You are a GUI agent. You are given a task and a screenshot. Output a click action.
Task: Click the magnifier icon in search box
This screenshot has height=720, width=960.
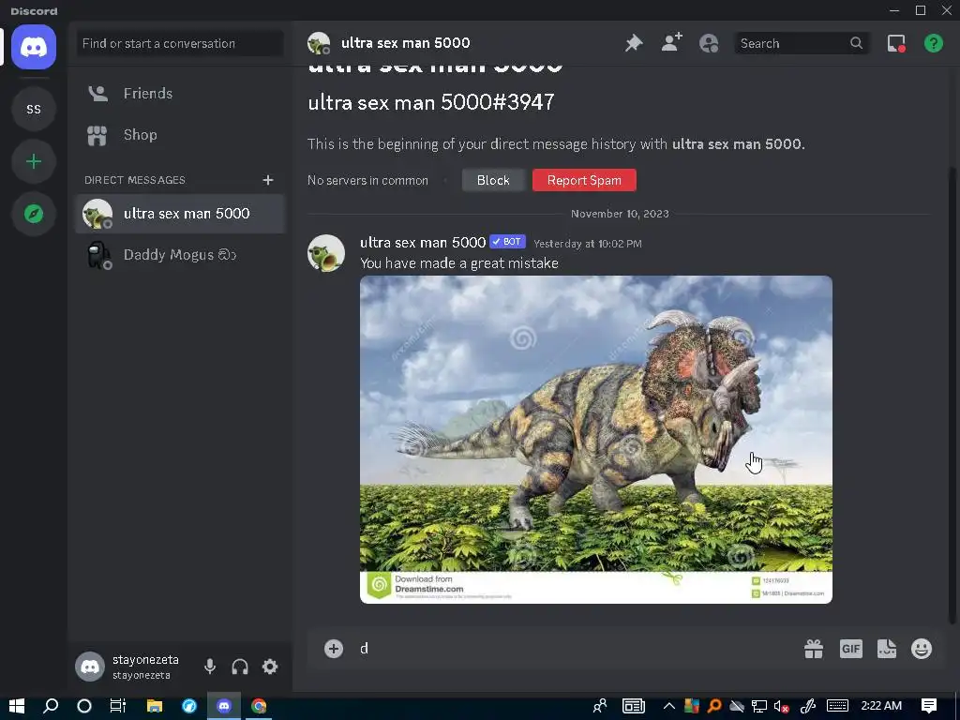coord(857,43)
